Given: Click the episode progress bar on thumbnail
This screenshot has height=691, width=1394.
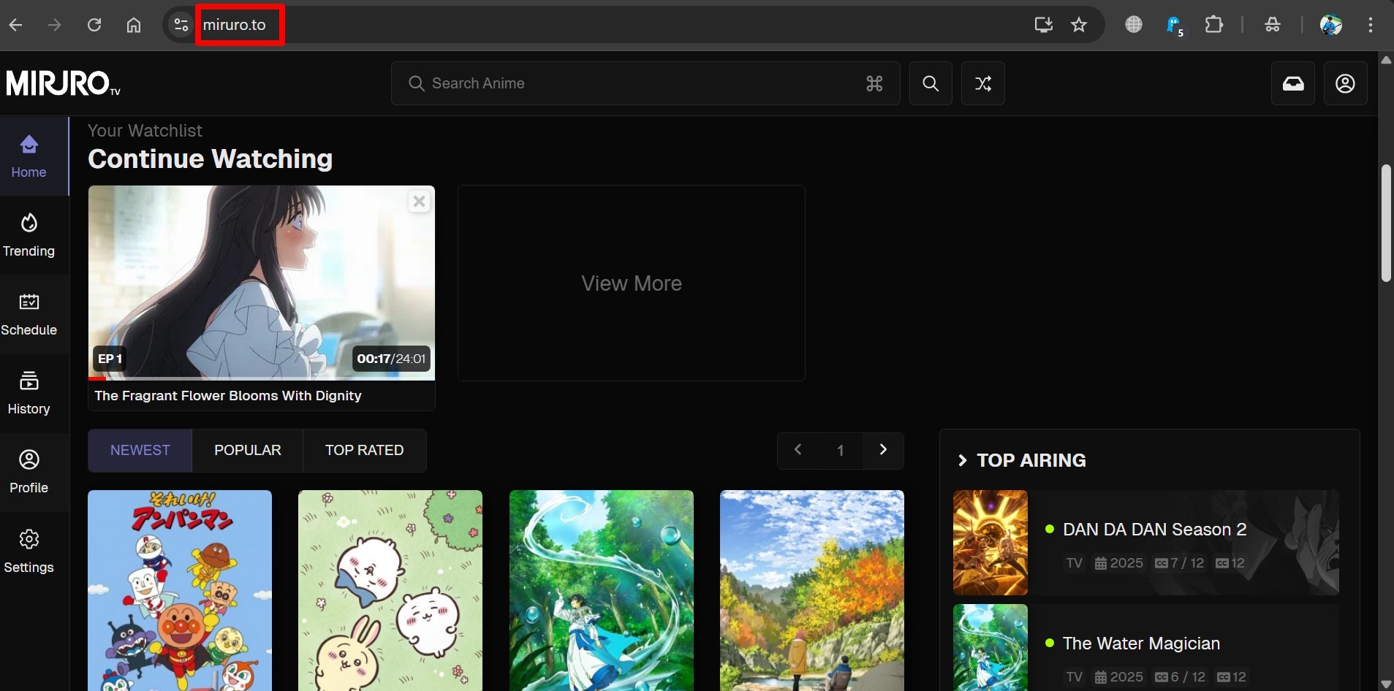Looking at the screenshot, I should (261, 378).
